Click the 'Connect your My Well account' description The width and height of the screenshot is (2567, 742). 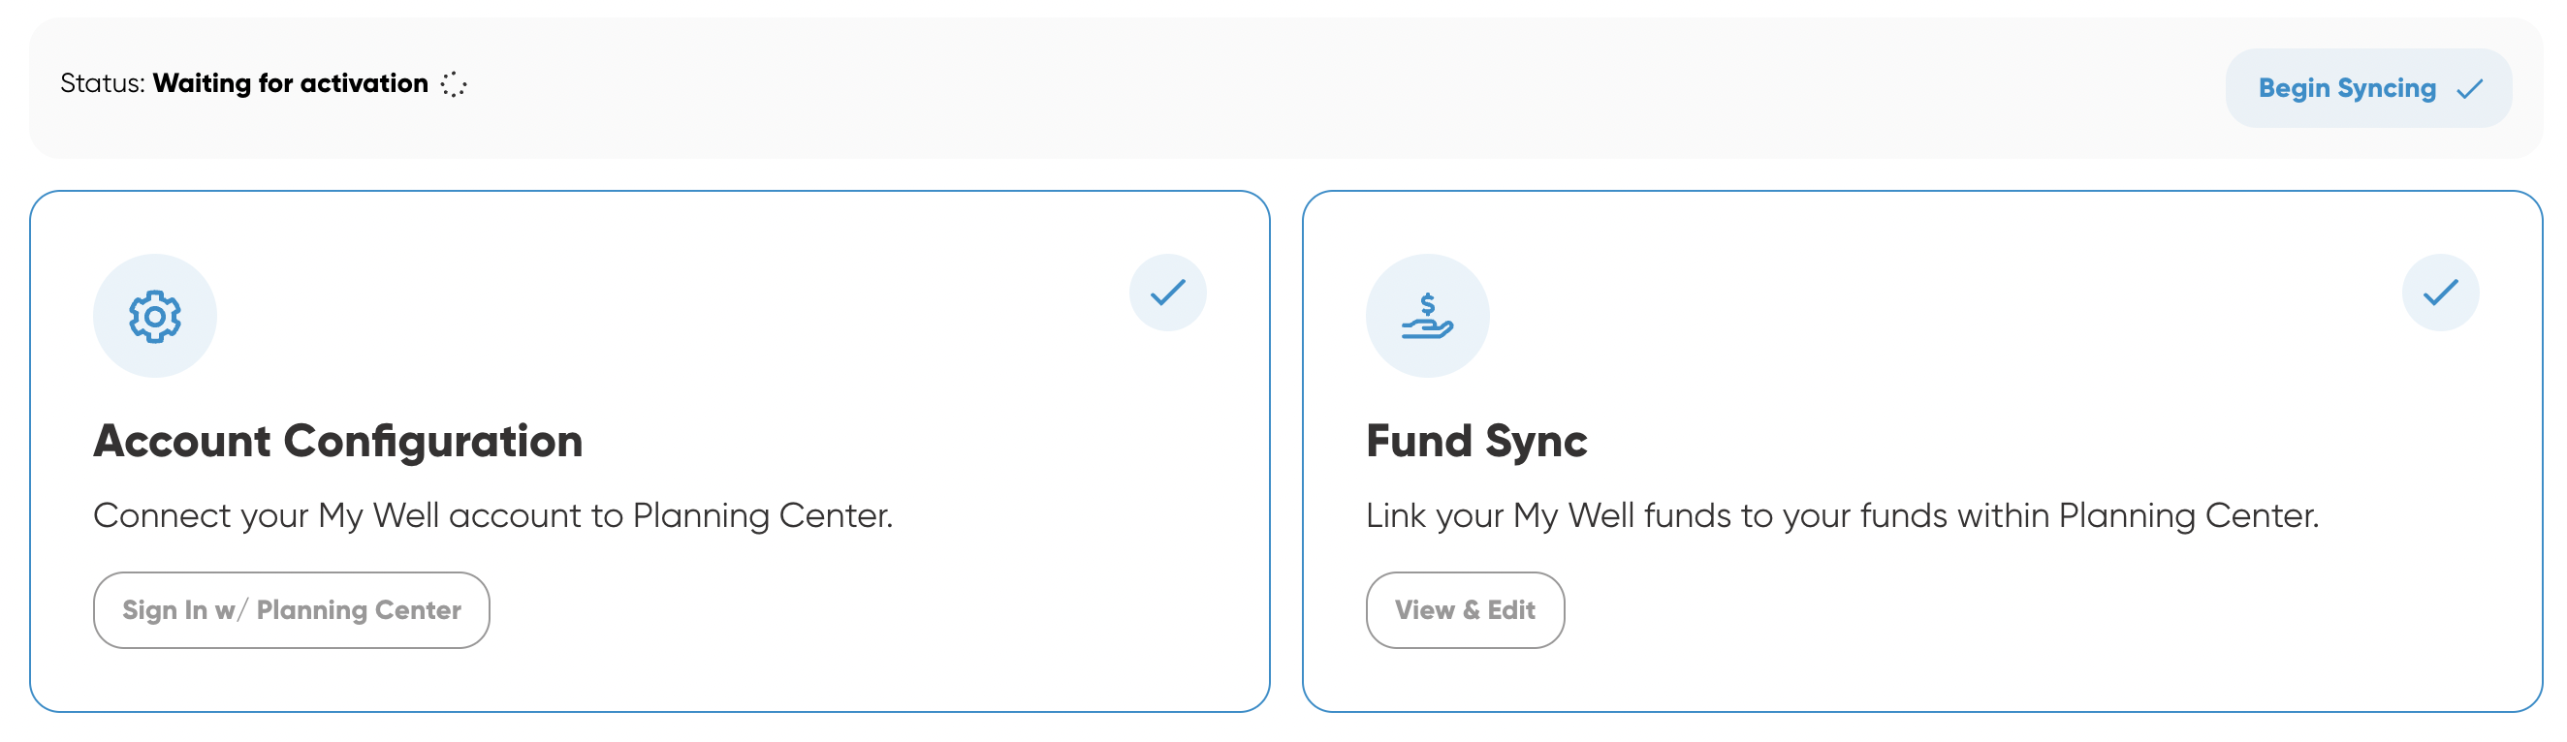tap(492, 515)
